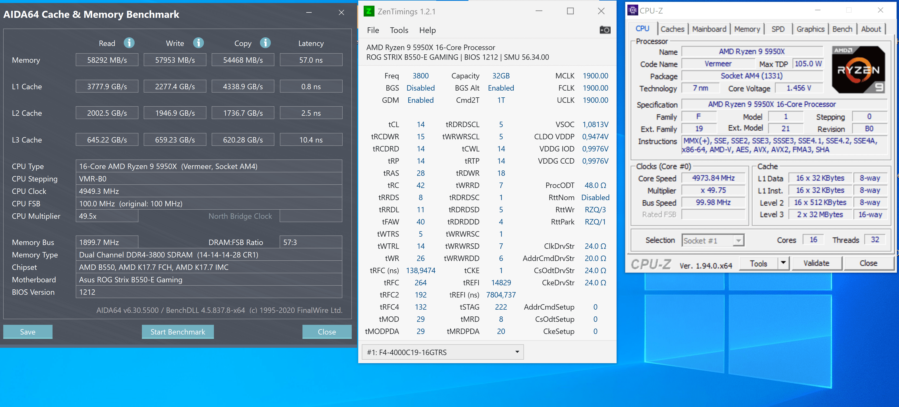Click the Memory Read value 58292 MB/s
This screenshot has width=899, height=407.
[107, 60]
